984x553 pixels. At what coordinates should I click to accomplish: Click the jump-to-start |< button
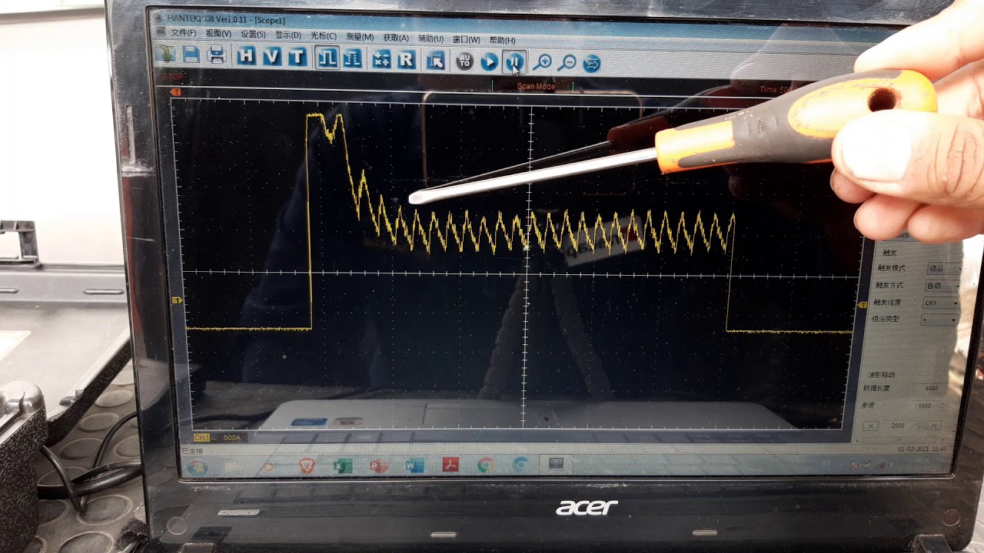pos(871,425)
